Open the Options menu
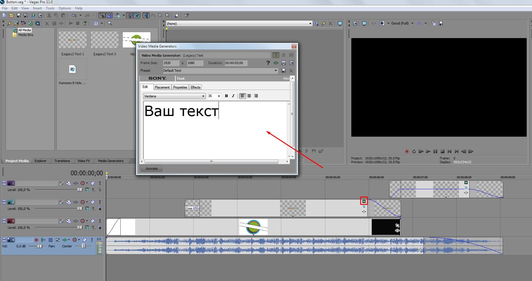Image resolution: width=532 pixels, height=281 pixels. point(65,8)
